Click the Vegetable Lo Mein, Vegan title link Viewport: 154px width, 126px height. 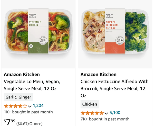[32, 85]
